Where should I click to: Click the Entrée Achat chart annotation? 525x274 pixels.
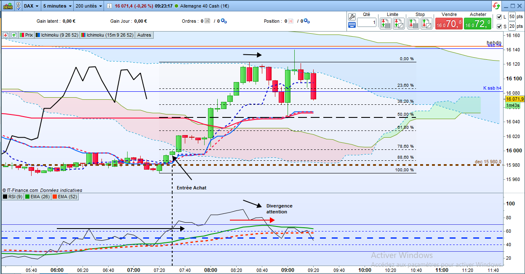tap(192, 188)
